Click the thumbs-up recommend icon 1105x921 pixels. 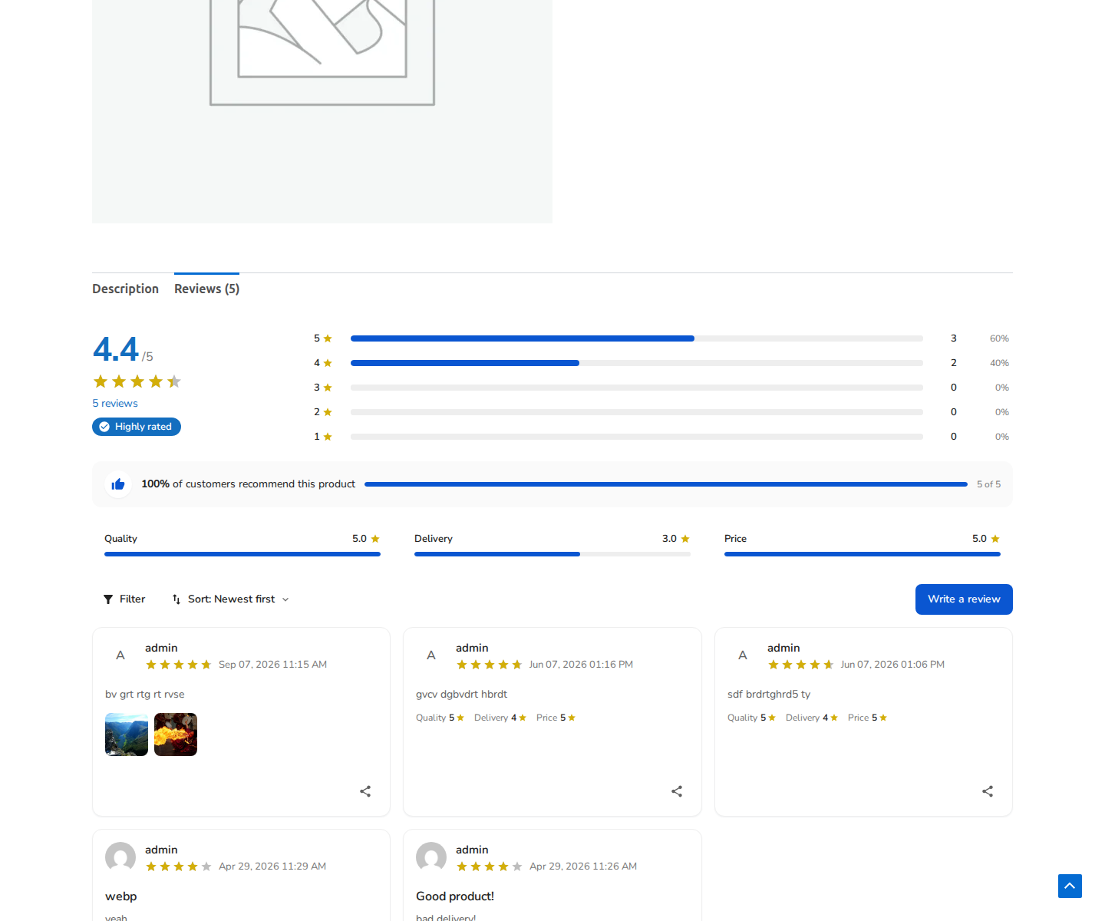point(118,484)
